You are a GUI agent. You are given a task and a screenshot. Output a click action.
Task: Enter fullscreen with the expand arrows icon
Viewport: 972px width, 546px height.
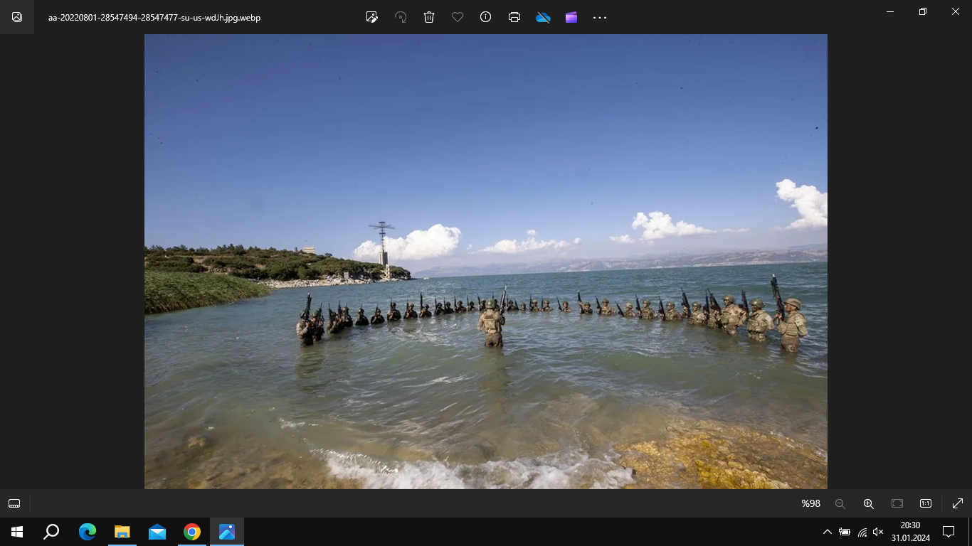(958, 503)
